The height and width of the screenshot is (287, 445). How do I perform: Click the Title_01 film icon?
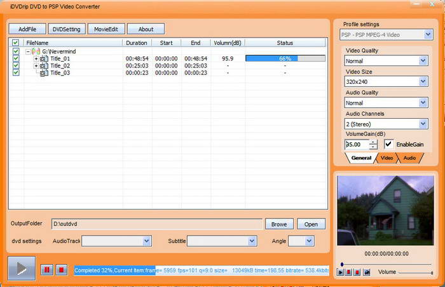(x=44, y=58)
